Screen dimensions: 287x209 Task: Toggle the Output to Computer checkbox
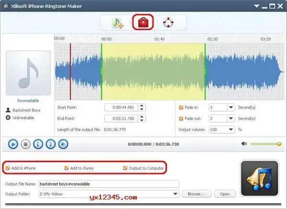coord(125,168)
